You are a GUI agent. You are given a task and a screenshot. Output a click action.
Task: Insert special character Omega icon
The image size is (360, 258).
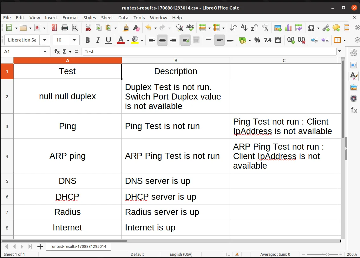[311, 28]
